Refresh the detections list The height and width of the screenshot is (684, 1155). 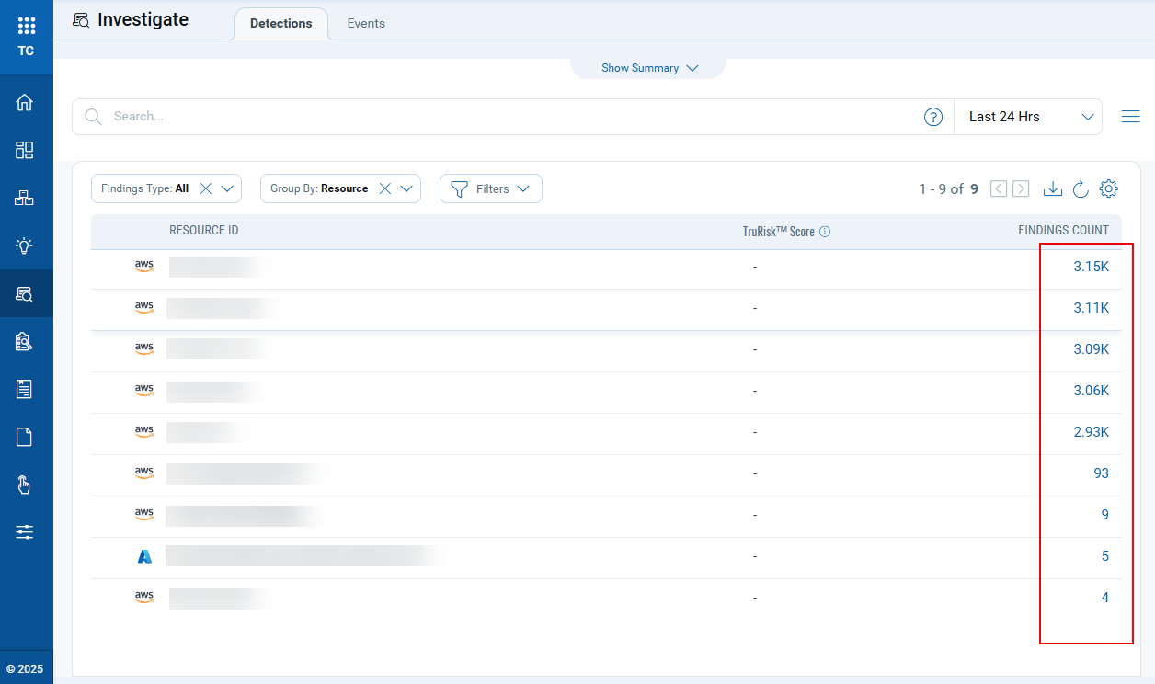(x=1081, y=188)
